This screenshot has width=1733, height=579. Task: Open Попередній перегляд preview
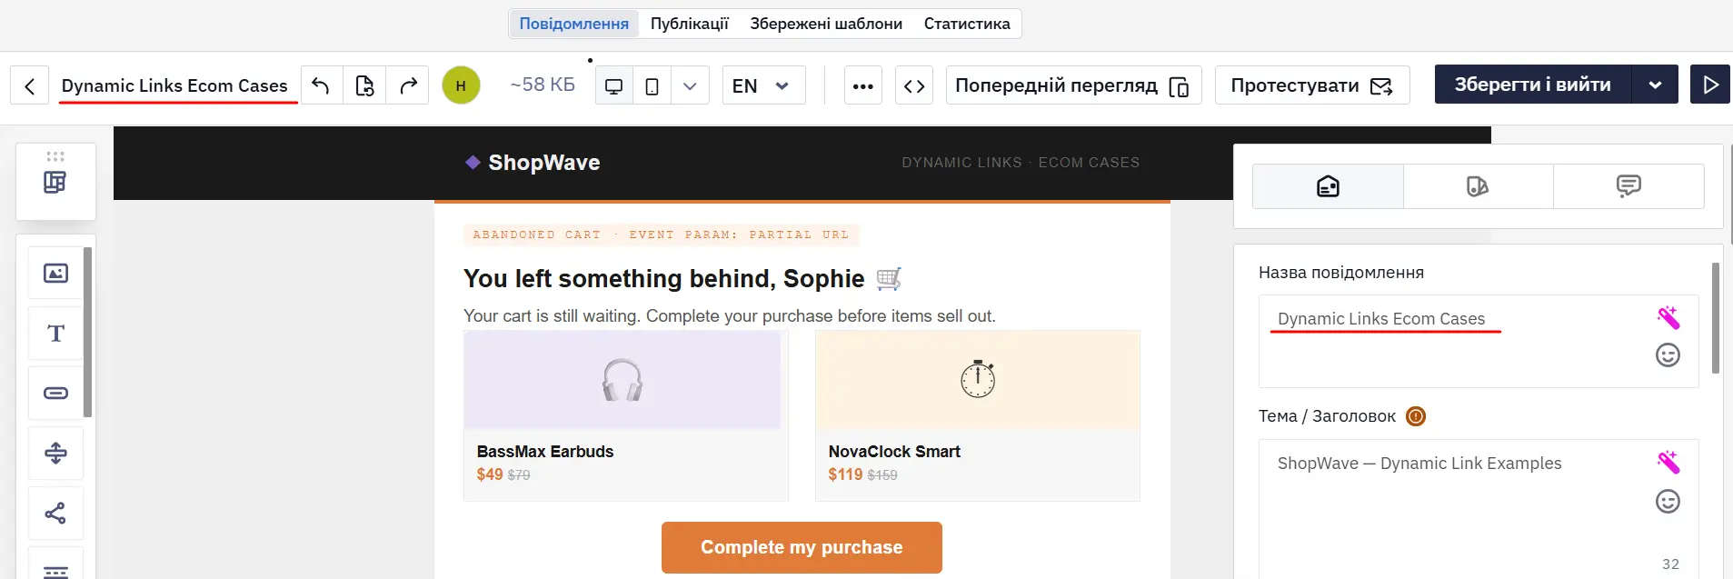coord(1073,85)
